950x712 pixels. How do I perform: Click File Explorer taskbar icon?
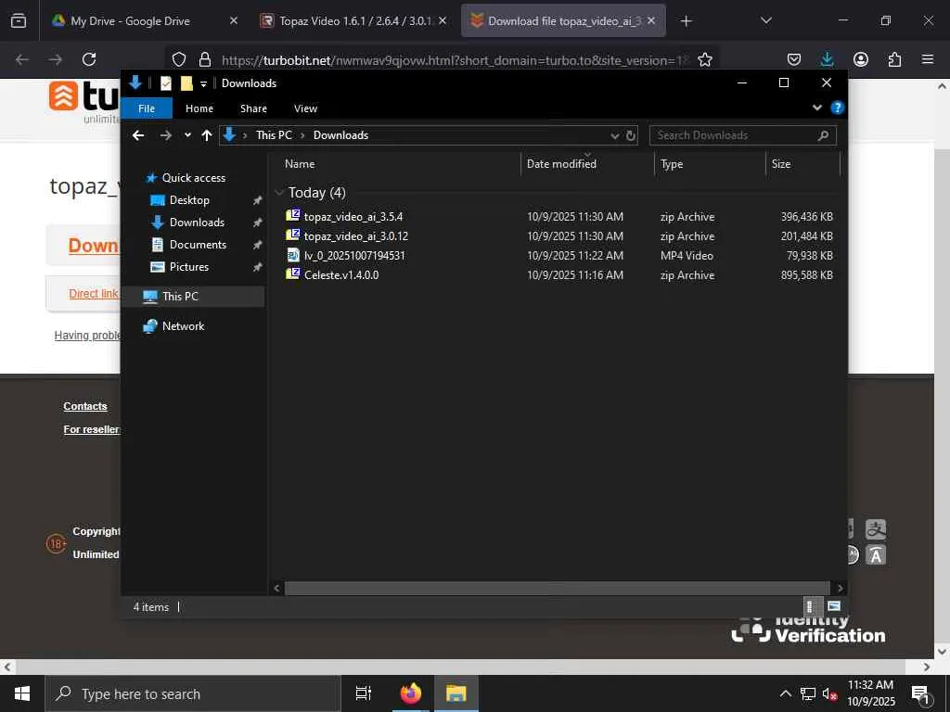point(456,693)
